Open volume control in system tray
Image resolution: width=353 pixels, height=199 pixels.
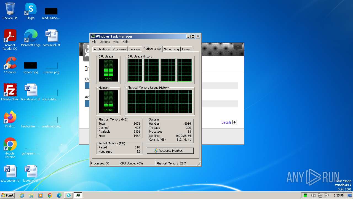[313, 195]
